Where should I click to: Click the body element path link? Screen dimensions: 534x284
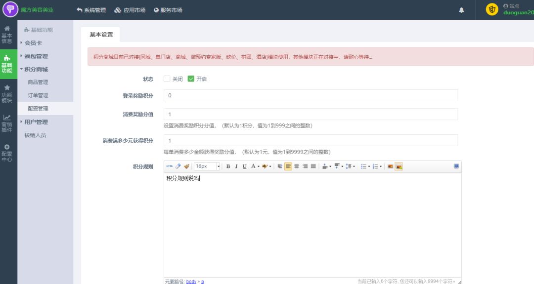(191, 281)
